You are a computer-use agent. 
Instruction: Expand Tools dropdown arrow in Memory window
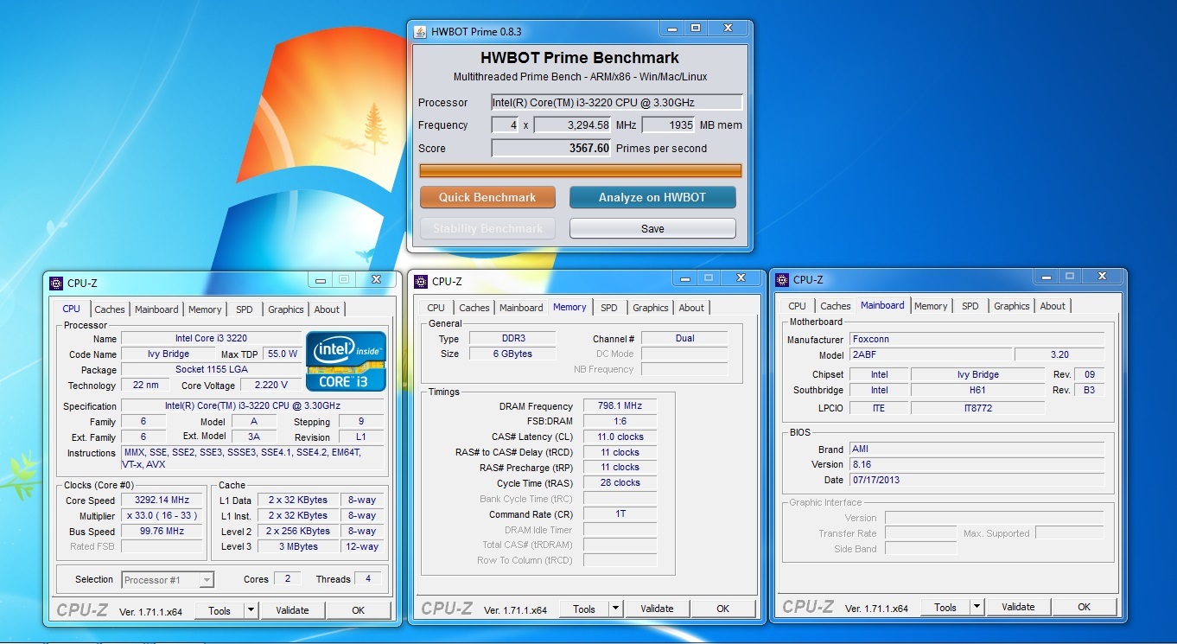tap(615, 609)
